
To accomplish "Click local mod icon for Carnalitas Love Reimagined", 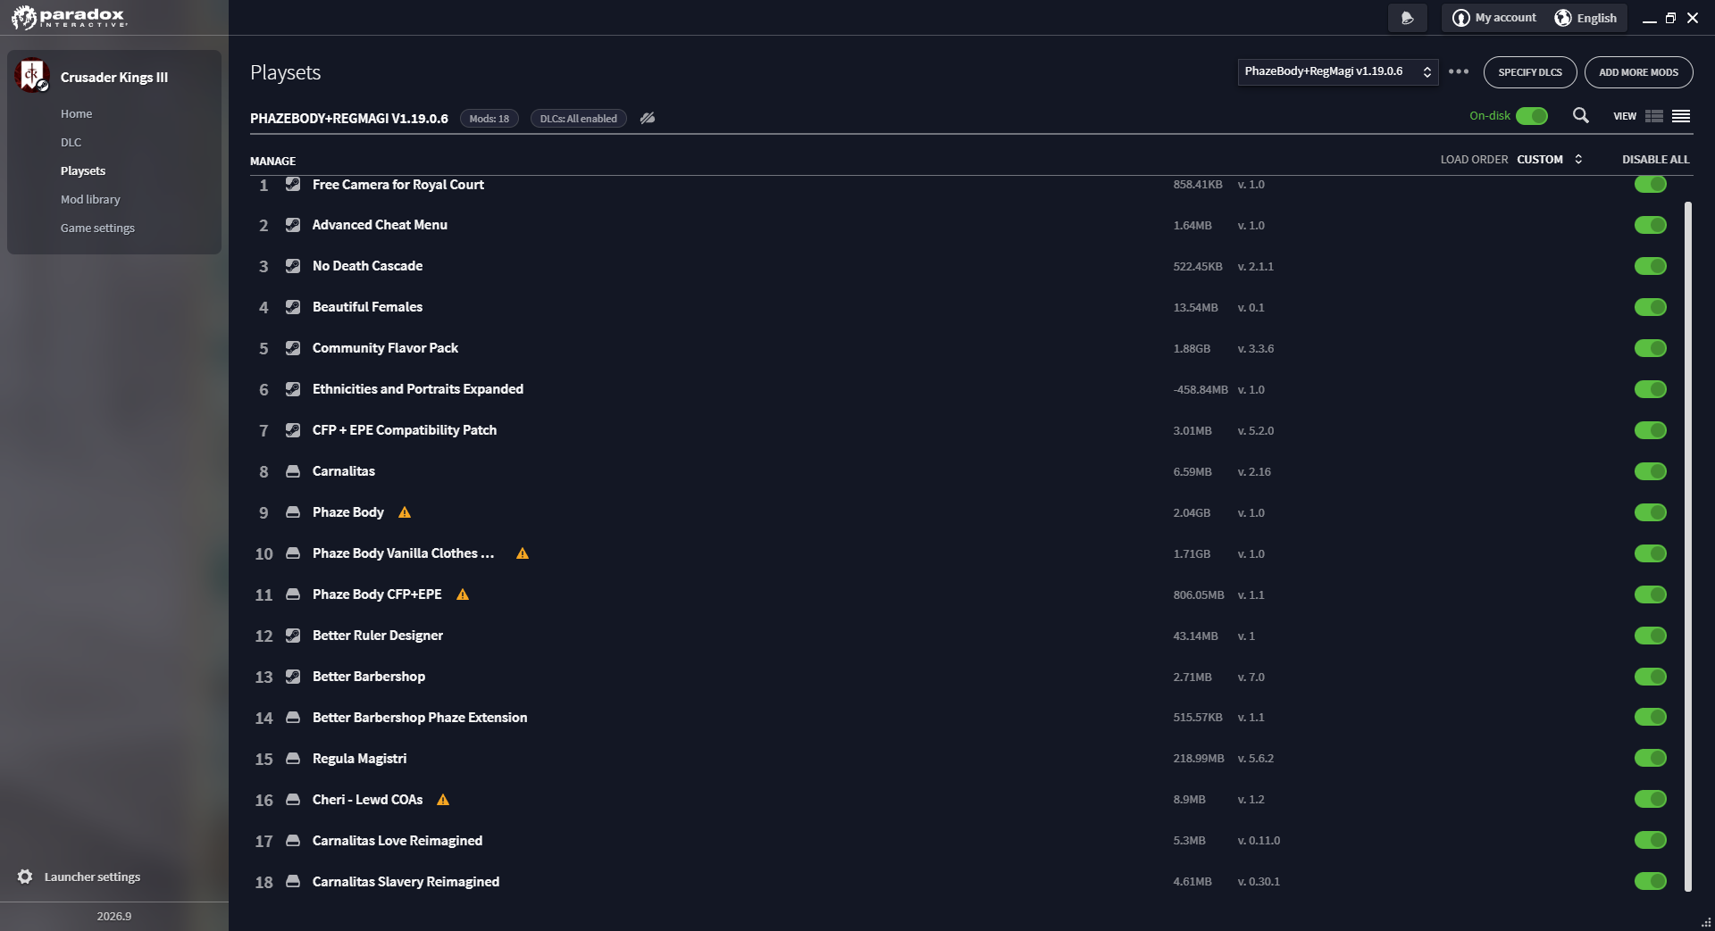I will 293,841.
